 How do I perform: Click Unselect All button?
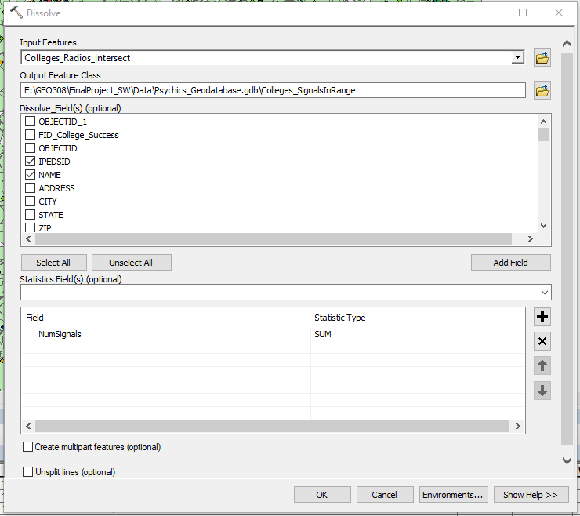132,263
